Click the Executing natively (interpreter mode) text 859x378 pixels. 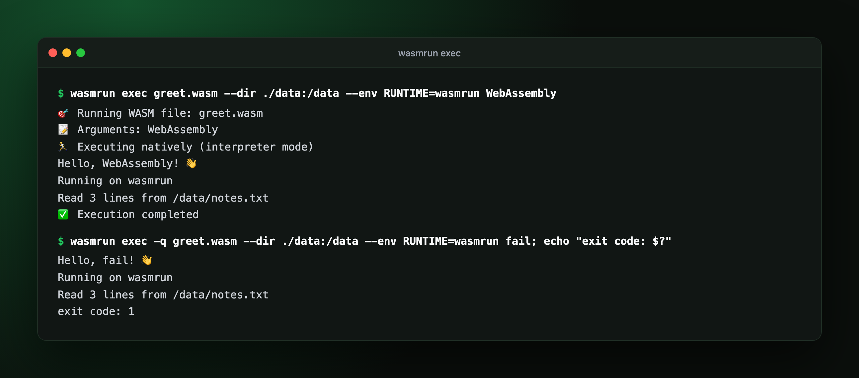tap(195, 147)
